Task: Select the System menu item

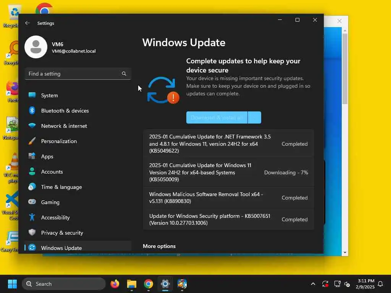Action: (78, 95)
